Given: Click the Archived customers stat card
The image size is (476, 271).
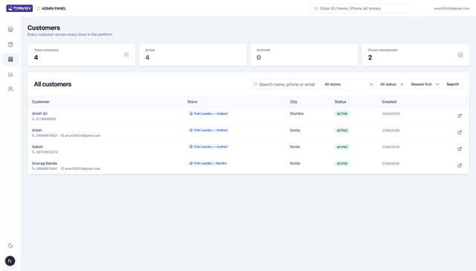Looking at the screenshot, I should pyautogui.click(x=304, y=54).
